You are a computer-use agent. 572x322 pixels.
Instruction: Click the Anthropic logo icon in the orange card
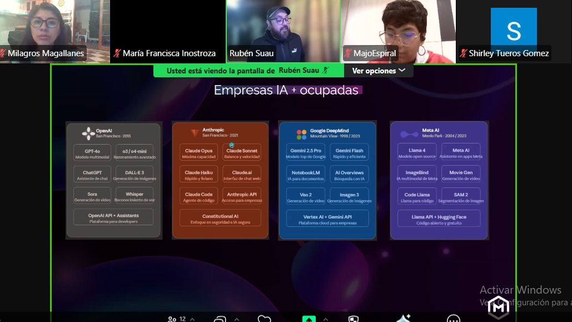[x=195, y=132]
